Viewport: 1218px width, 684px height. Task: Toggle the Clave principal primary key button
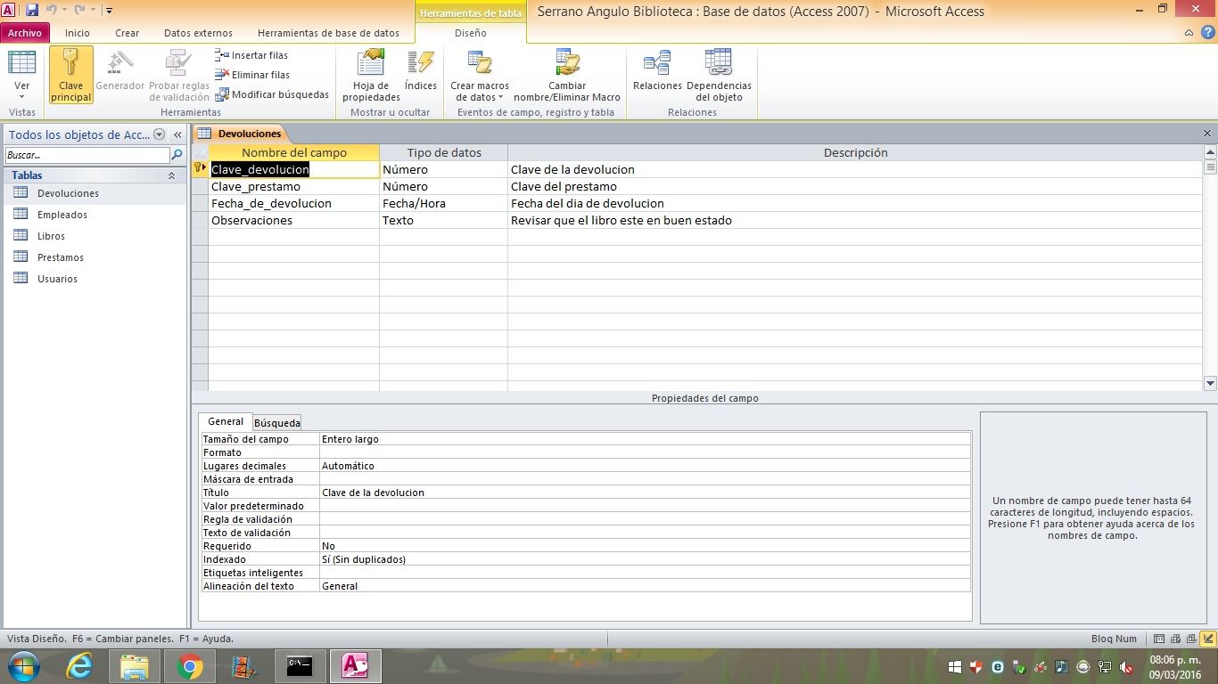[71, 75]
